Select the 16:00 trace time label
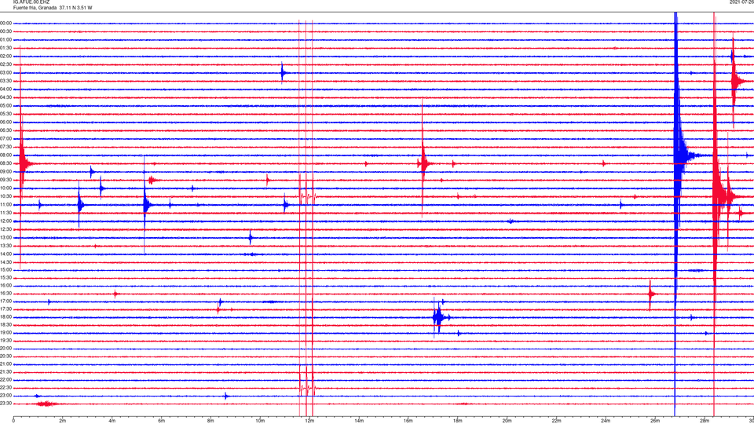 click(6, 286)
